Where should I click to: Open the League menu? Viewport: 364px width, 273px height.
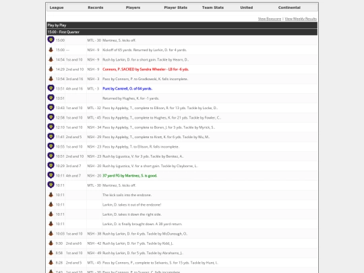[57, 7]
